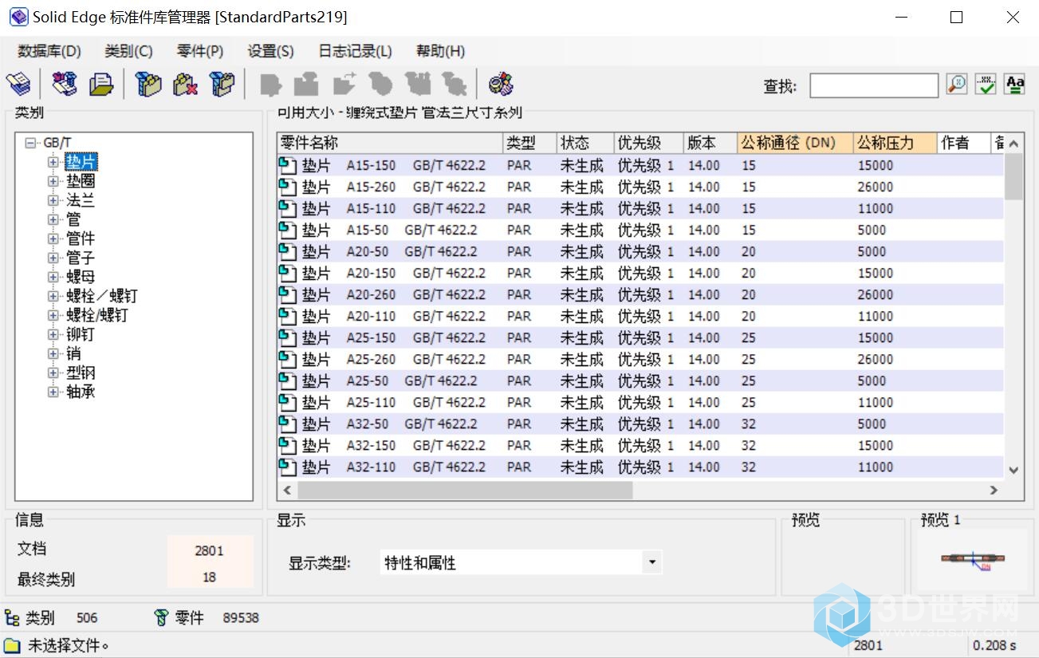Select the 管 category in tree
The image size is (1039, 658).
pyautogui.click(x=73, y=219)
